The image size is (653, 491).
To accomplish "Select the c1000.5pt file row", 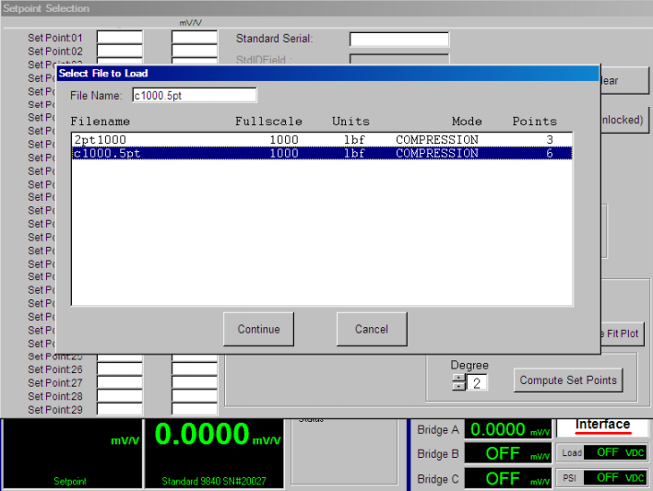I will pos(321,154).
